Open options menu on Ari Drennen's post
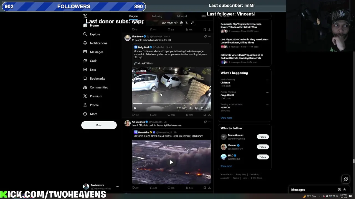The width and height of the screenshot is (355, 199). point(209,122)
